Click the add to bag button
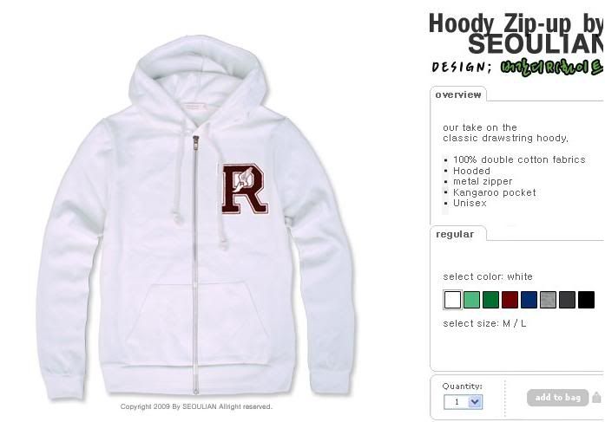This screenshot has width=605, height=422. (x=557, y=398)
